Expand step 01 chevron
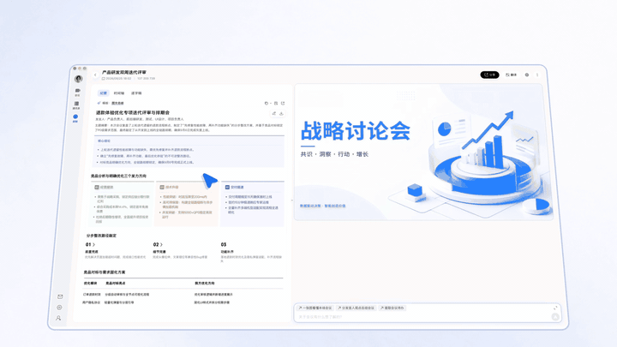617x347 pixels. pos(93,245)
